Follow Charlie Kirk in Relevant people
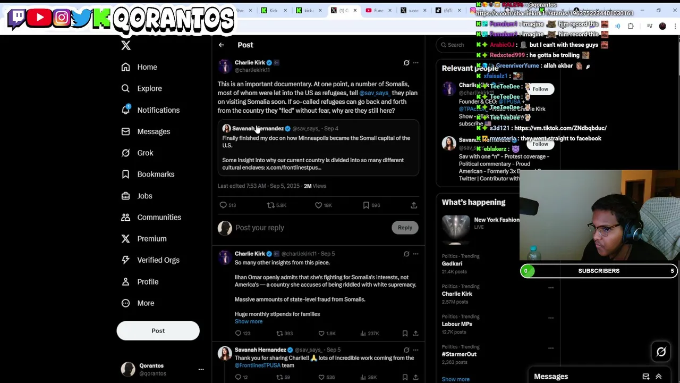The height and width of the screenshot is (383, 680). [540, 89]
